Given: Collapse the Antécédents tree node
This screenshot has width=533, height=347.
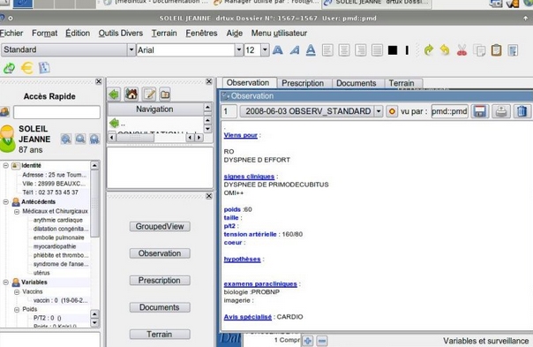Looking at the screenshot, I should pyautogui.click(x=6, y=202).
